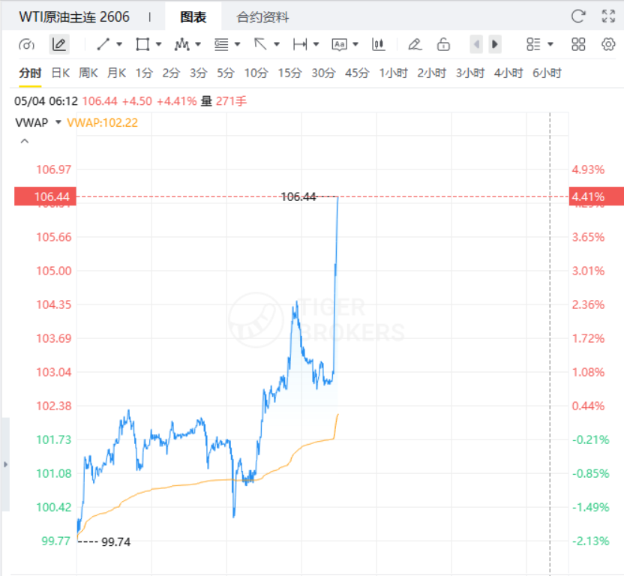Open fullscreen chart view icon
This screenshot has width=624, height=576.
point(608,16)
